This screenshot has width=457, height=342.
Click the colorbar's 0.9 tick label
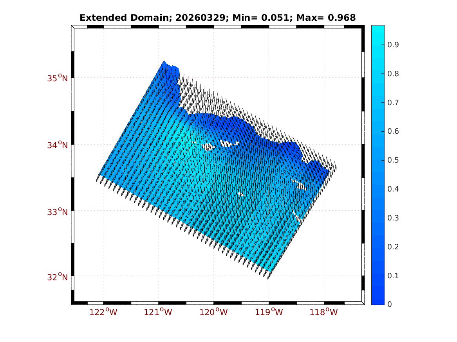click(393, 45)
